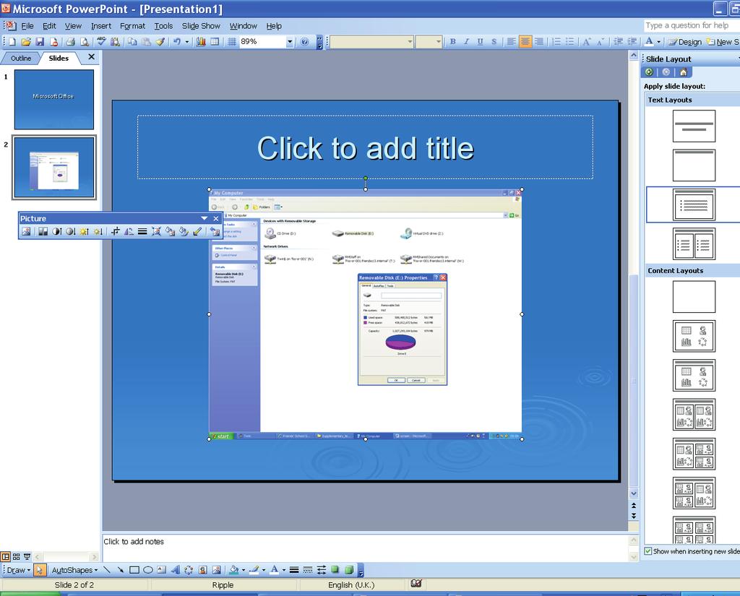Open the font size dropdown
The image size is (740, 596).
439,42
